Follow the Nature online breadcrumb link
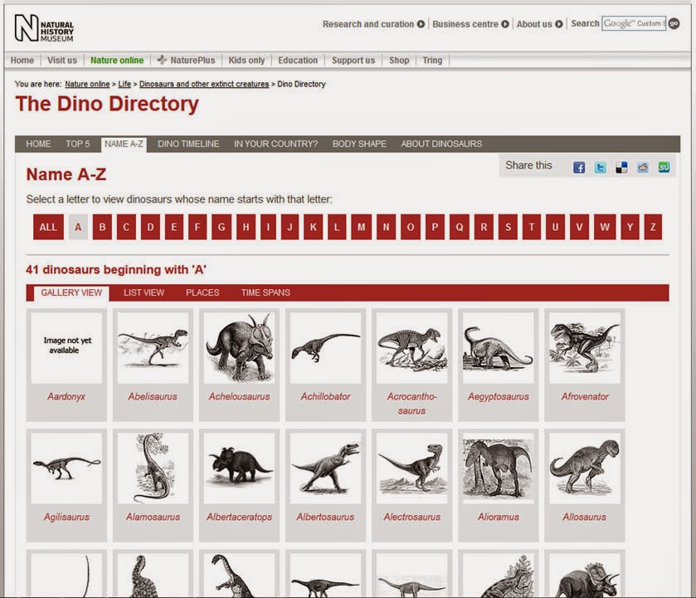696x598 pixels. pos(87,84)
